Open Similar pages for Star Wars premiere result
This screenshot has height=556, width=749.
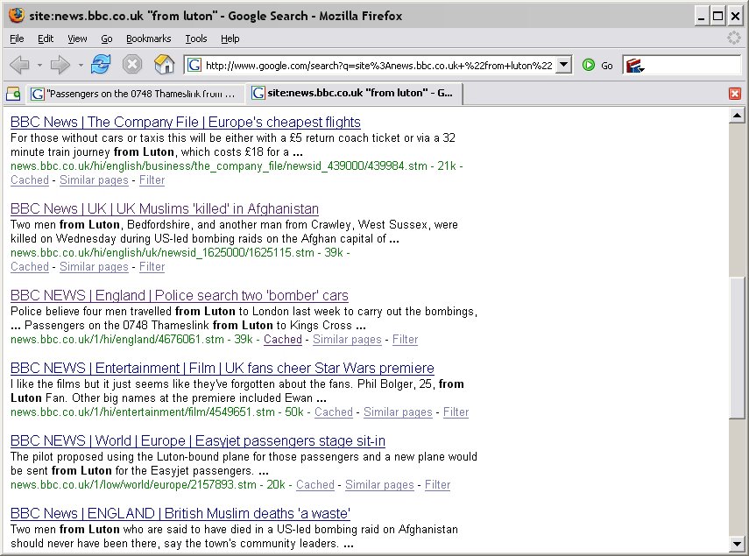coord(398,412)
